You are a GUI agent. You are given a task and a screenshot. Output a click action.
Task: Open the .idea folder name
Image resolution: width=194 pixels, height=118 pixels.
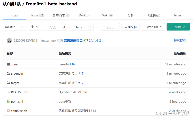tap(14, 64)
